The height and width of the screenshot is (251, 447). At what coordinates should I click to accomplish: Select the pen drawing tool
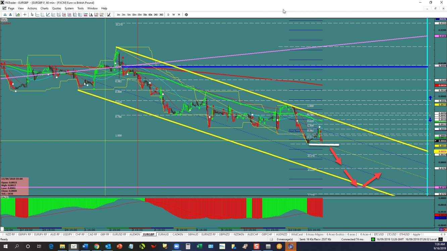coord(109,14)
